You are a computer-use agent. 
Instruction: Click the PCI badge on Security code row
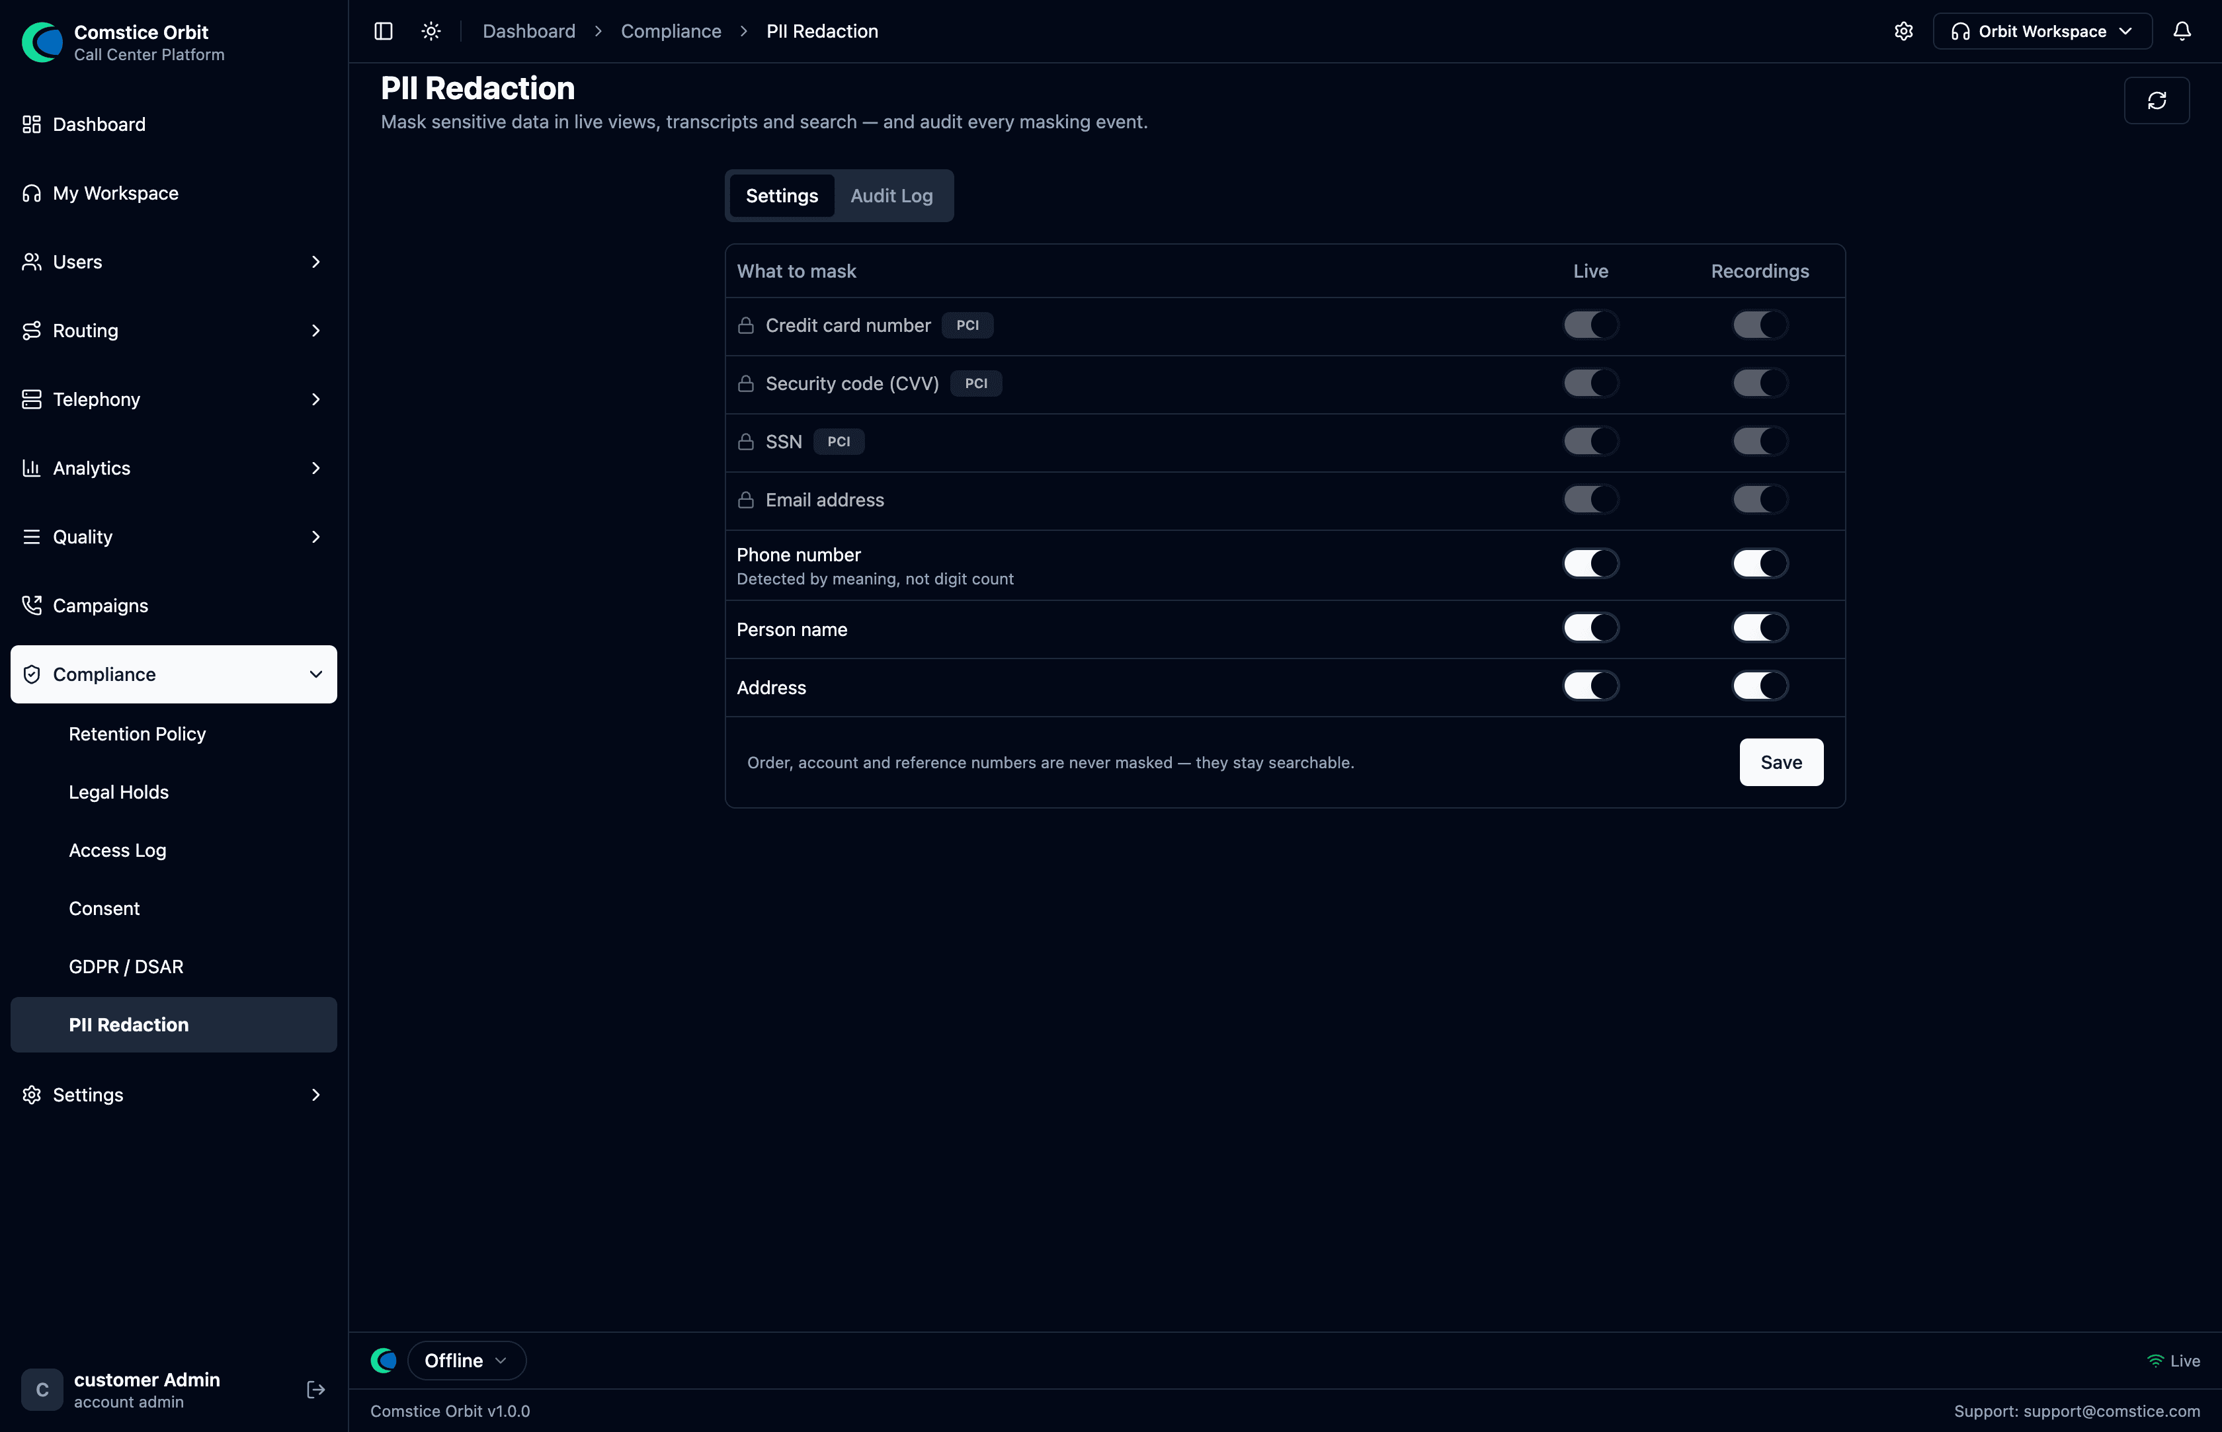[x=975, y=383]
